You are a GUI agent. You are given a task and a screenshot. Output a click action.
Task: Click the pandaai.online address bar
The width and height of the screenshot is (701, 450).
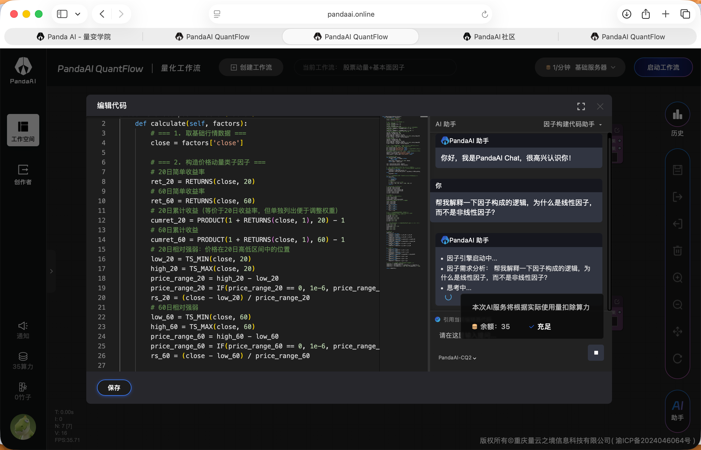(x=350, y=14)
